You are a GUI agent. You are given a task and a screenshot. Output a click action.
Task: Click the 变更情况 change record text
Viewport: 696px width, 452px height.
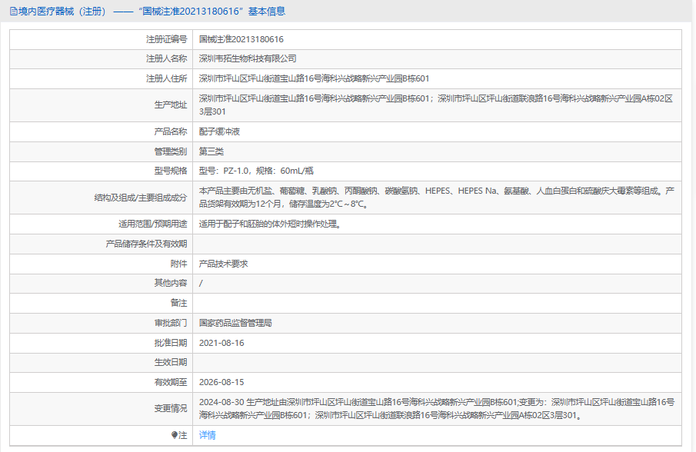(435, 409)
